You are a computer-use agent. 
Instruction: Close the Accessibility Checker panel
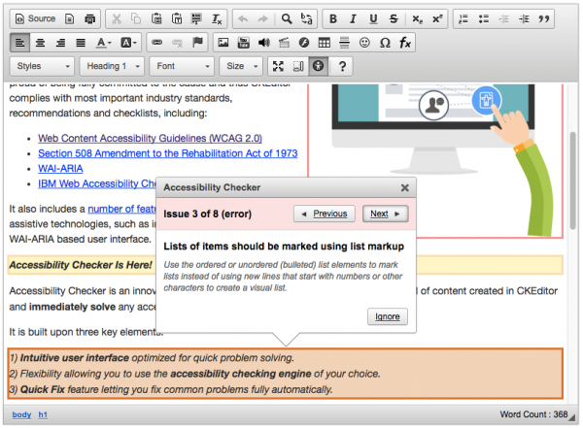(405, 188)
